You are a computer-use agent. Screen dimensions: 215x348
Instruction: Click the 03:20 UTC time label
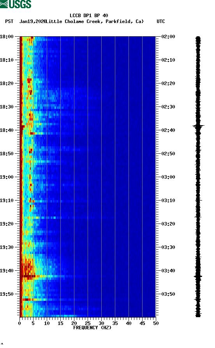click(168, 224)
